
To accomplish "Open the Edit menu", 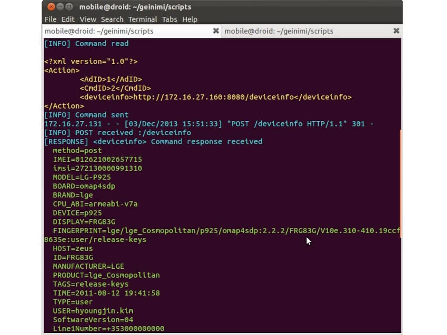I will click(68, 19).
